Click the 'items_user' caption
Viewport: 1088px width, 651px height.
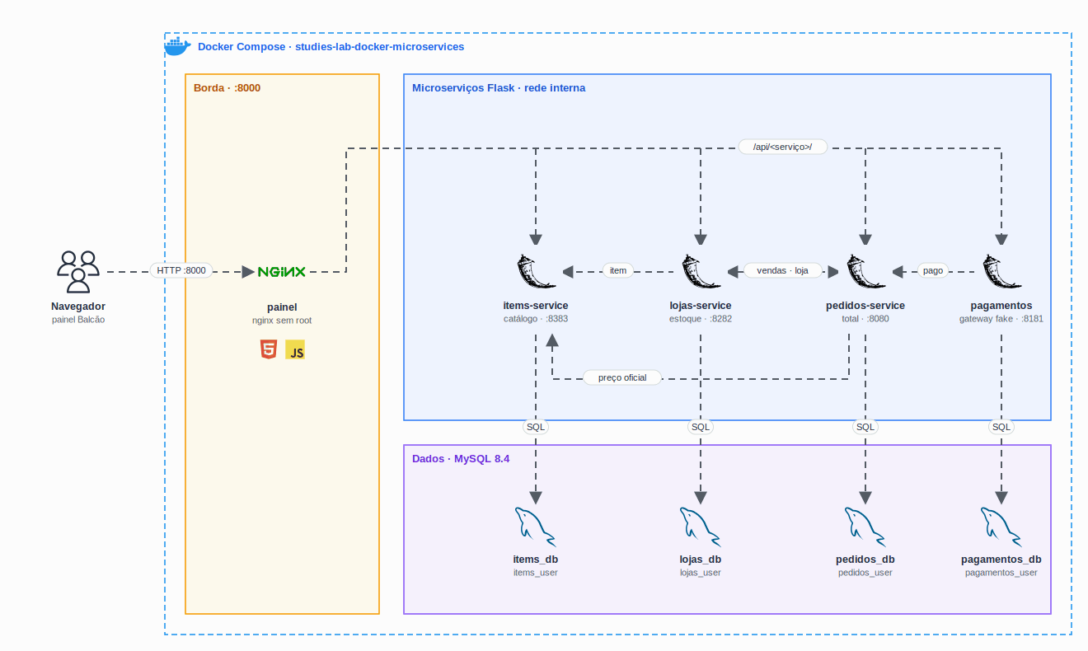click(536, 573)
